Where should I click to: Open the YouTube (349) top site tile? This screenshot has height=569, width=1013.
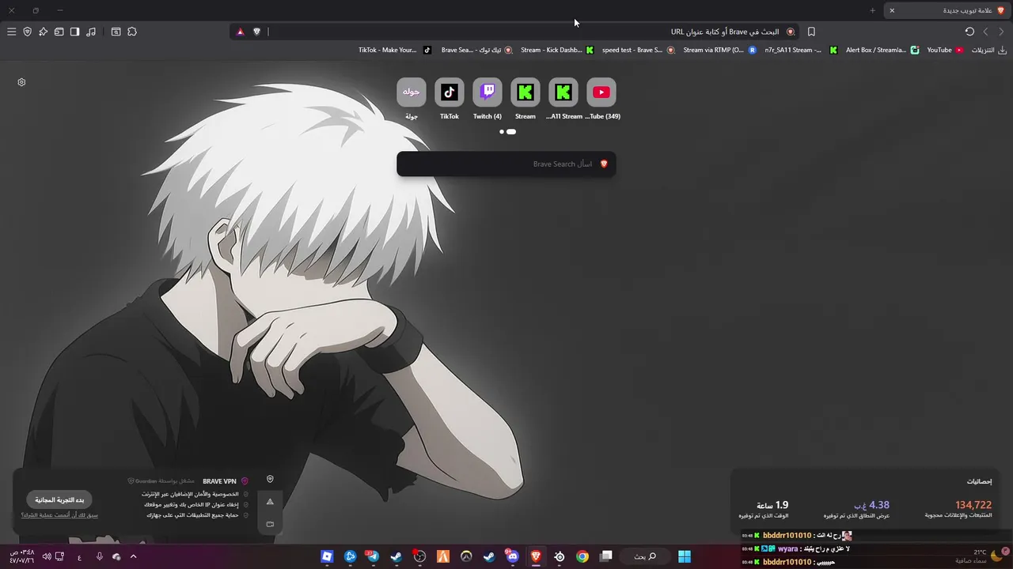click(601, 99)
